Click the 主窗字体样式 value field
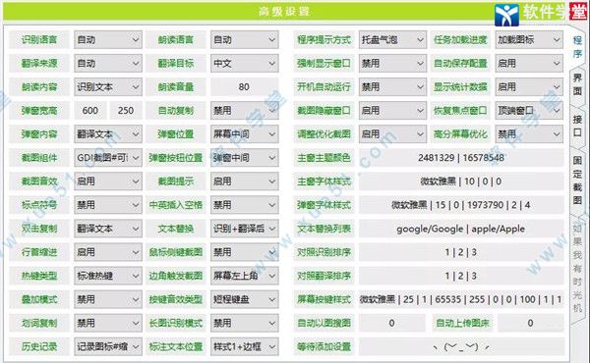This screenshot has width=590, height=363. pos(461,181)
